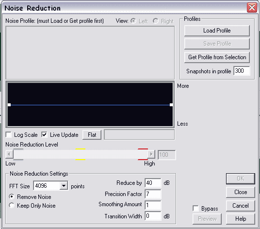The image size is (260, 229).
Task: Enable the Log Scale checkbox
Action: coord(8,135)
